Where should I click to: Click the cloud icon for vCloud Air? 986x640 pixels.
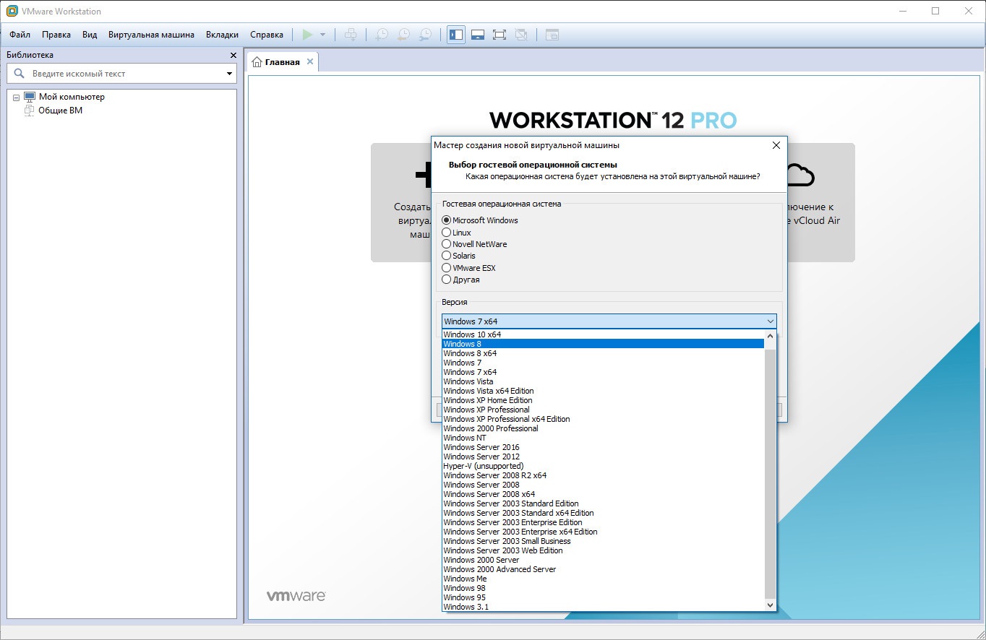[799, 175]
